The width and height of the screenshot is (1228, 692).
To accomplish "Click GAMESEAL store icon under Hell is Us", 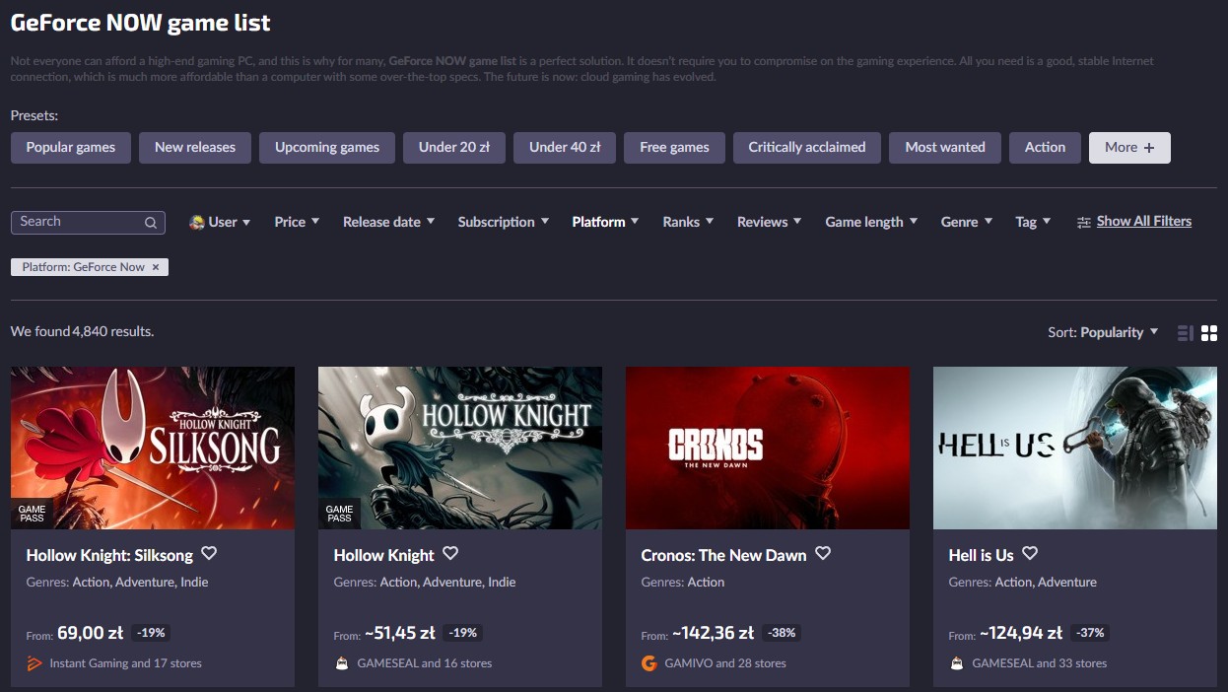I will 957,663.
